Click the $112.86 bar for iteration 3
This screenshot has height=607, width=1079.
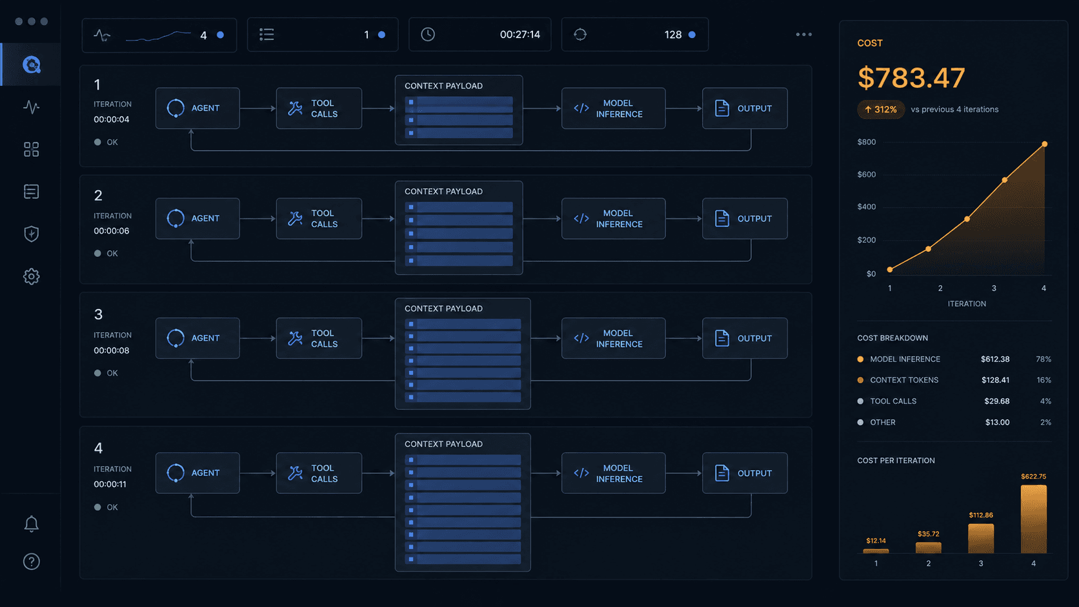point(981,539)
